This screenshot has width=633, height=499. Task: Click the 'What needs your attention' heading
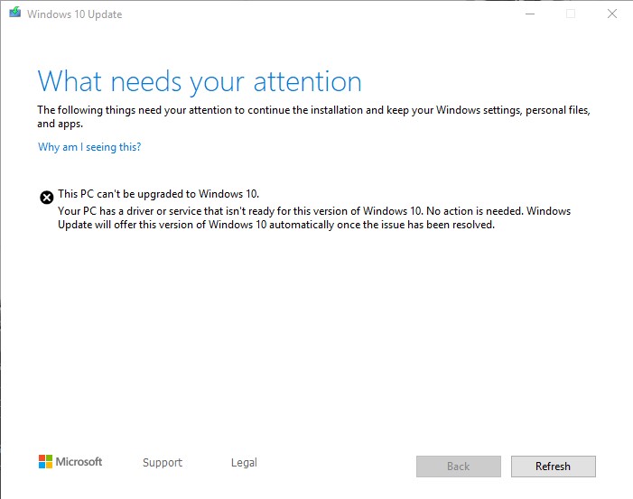click(200, 81)
